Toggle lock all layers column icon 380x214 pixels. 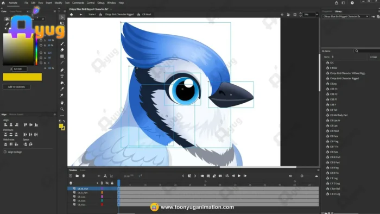112,183
